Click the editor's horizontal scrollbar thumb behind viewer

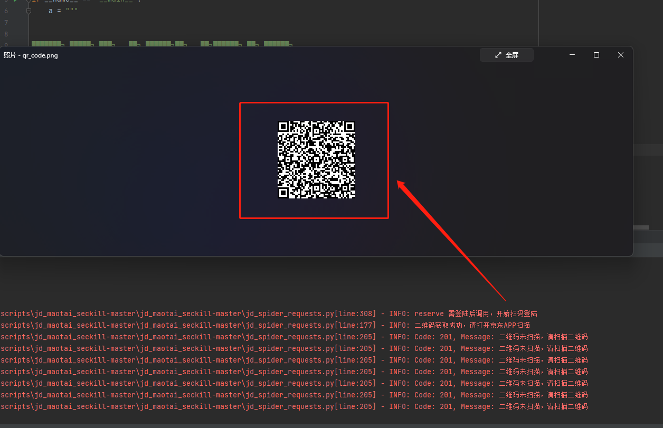[x=641, y=227]
